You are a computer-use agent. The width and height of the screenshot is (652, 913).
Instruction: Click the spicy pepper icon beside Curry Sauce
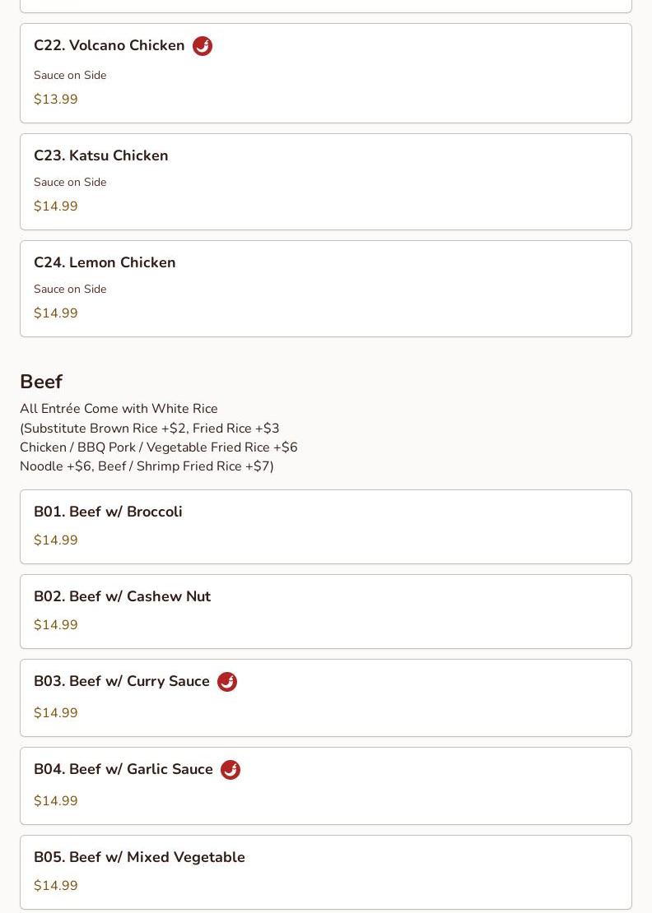click(x=227, y=681)
